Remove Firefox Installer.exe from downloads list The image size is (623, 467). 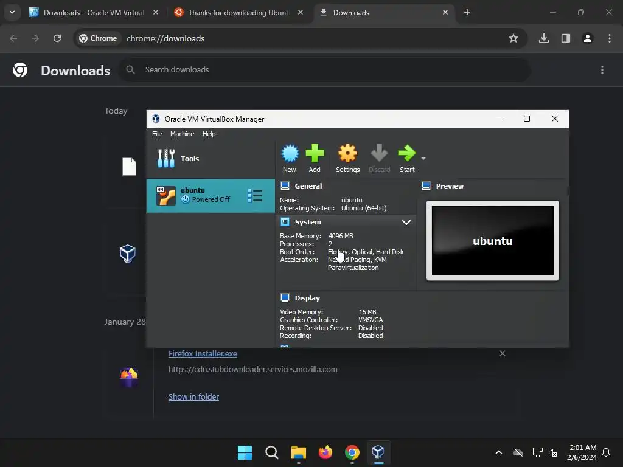tap(502, 353)
